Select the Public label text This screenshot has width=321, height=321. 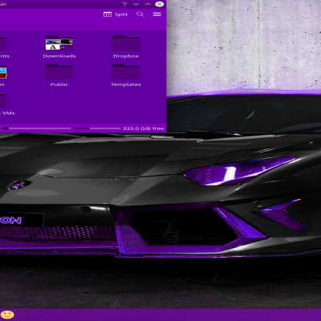[59, 84]
